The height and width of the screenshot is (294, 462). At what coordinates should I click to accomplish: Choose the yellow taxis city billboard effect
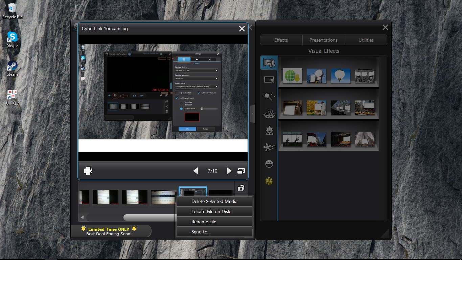365,108
